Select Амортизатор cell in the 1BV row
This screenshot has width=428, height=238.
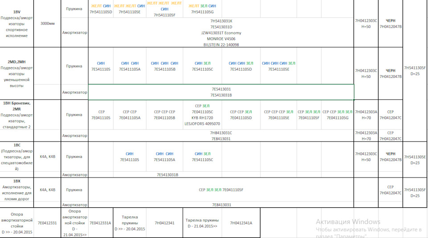tap(74, 32)
